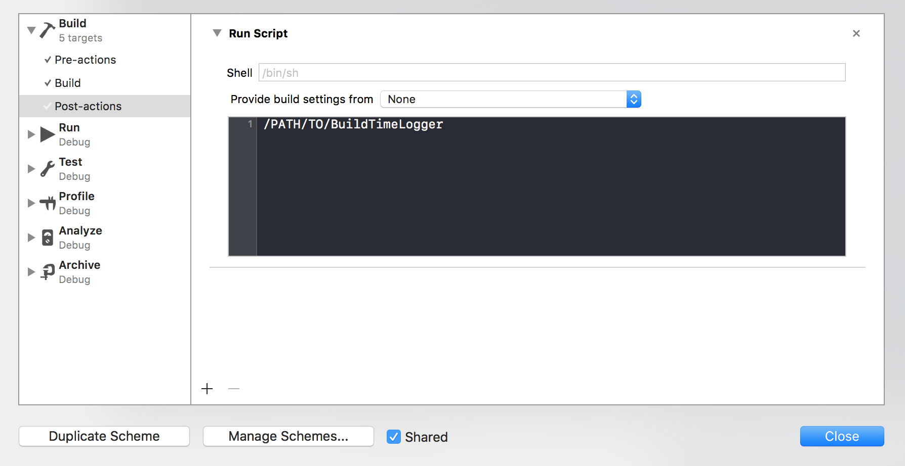Open Provide build settings from dropdown

(x=510, y=99)
